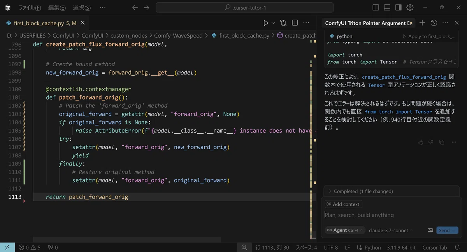Open settings gear in title bar

410,7
